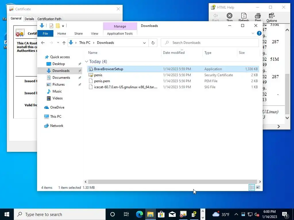Click the Forward navigation arrow in Explorer
Viewport: 294px width, 220px height.
tap(51, 43)
